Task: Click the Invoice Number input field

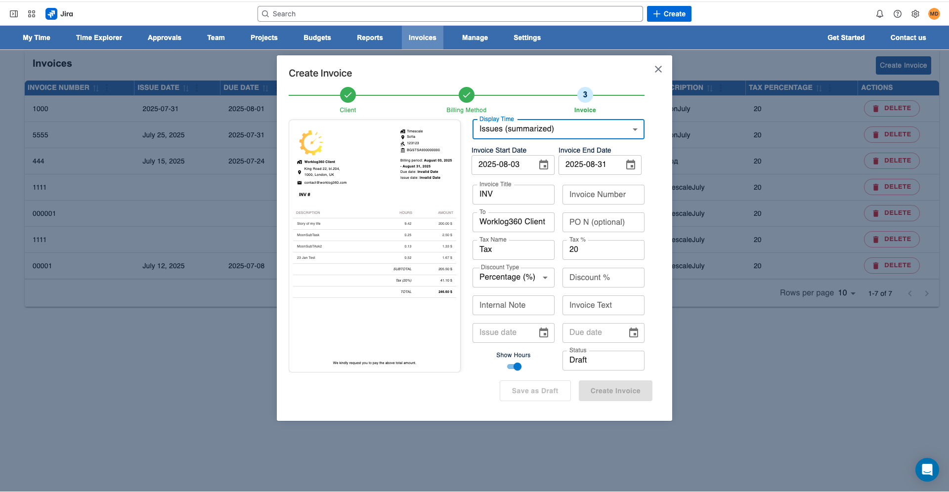Action: pyautogui.click(x=604, y=195)
